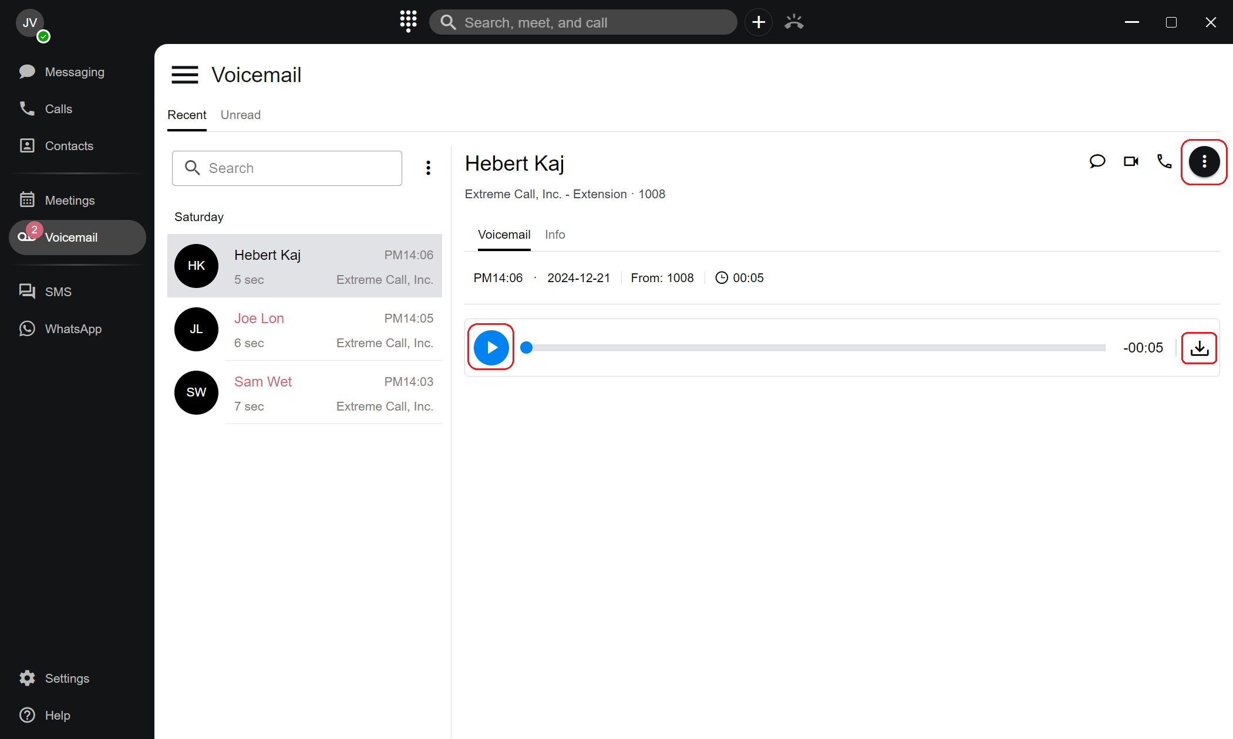Select Sam Wet voicemail
Viewport: 1233px width, 739px height.
click(305, 393)
